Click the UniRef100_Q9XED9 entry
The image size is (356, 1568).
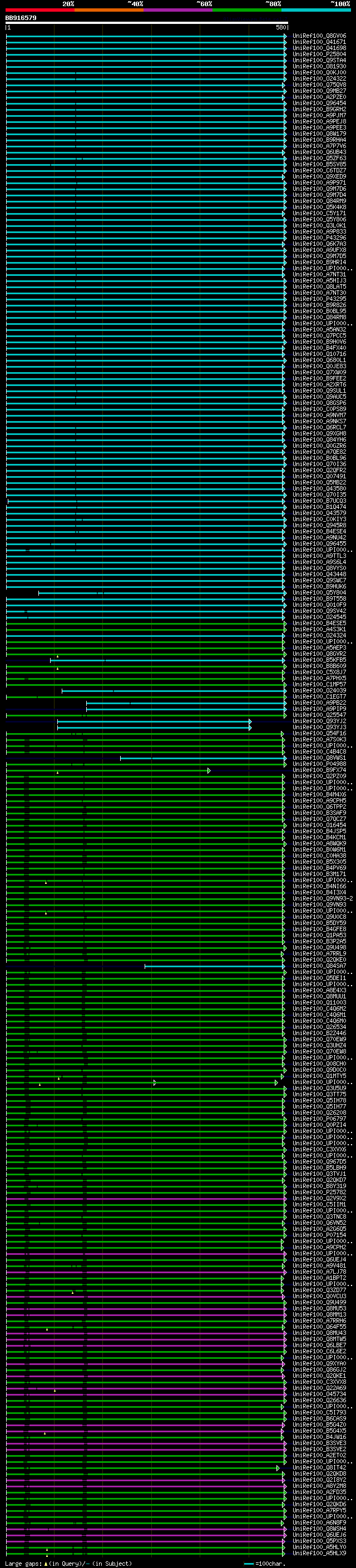click(319, 176)
